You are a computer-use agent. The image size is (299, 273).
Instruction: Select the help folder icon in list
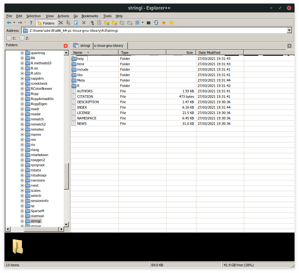(74, 59)
